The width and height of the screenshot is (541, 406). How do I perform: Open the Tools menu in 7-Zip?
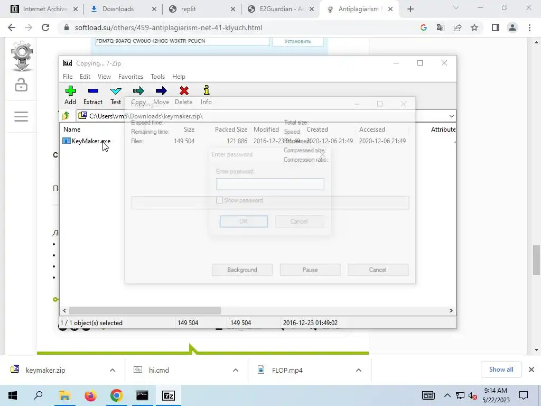[x=157, y=77]
